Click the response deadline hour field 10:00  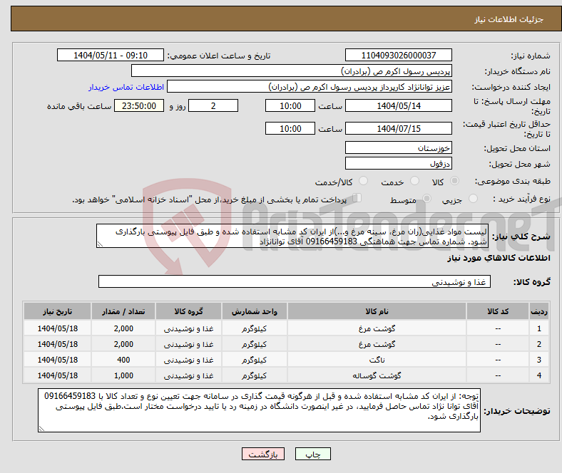click(x=290, y=105)
